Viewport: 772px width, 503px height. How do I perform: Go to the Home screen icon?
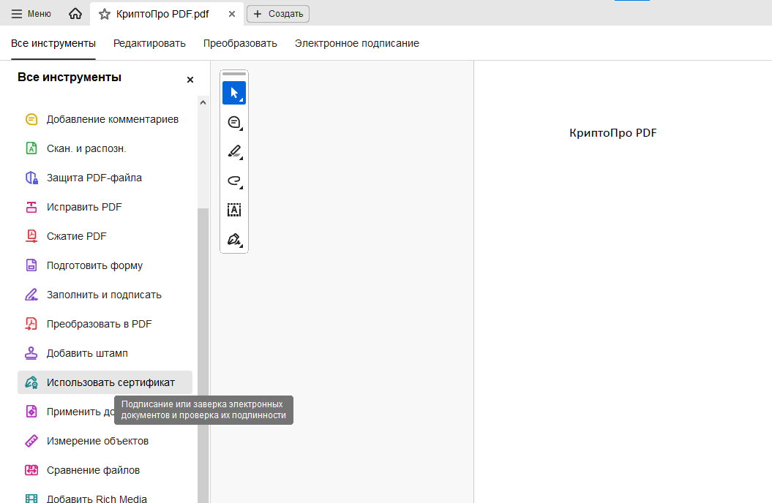(75, 14)
